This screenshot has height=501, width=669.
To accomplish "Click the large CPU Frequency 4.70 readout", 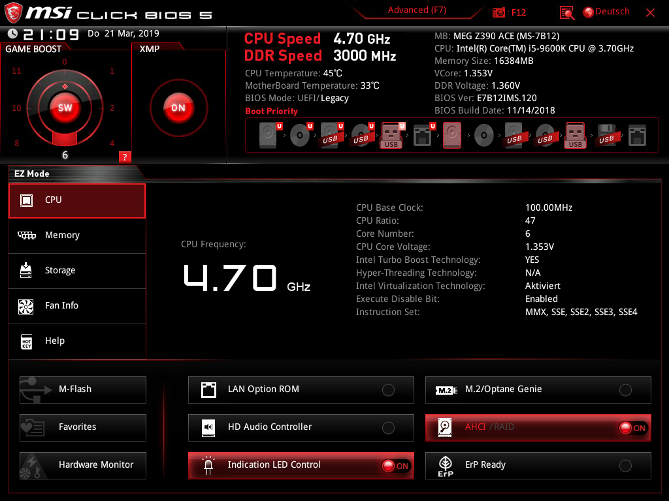I will (x=231, y=278).
